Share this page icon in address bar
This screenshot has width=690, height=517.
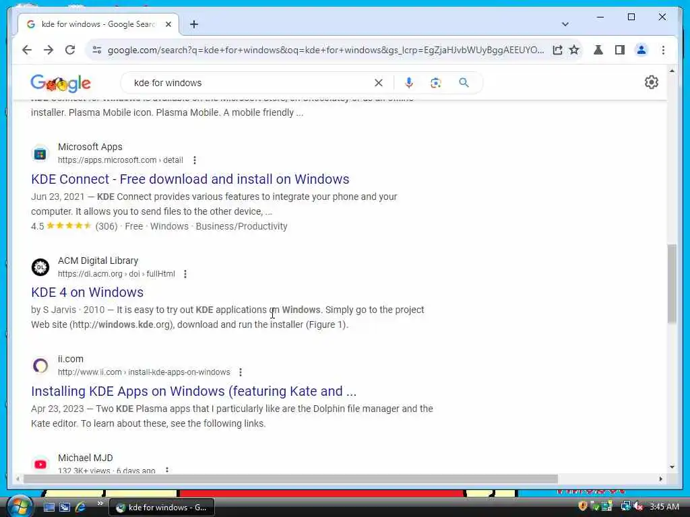click(557, 50)
